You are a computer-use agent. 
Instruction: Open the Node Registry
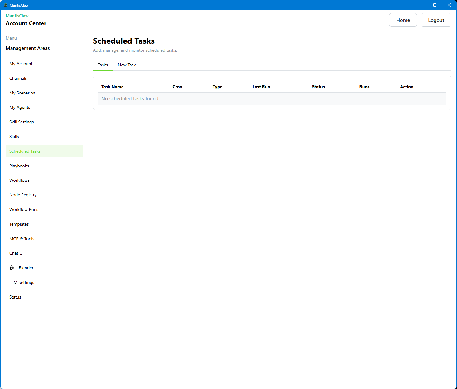pos(23,195)
